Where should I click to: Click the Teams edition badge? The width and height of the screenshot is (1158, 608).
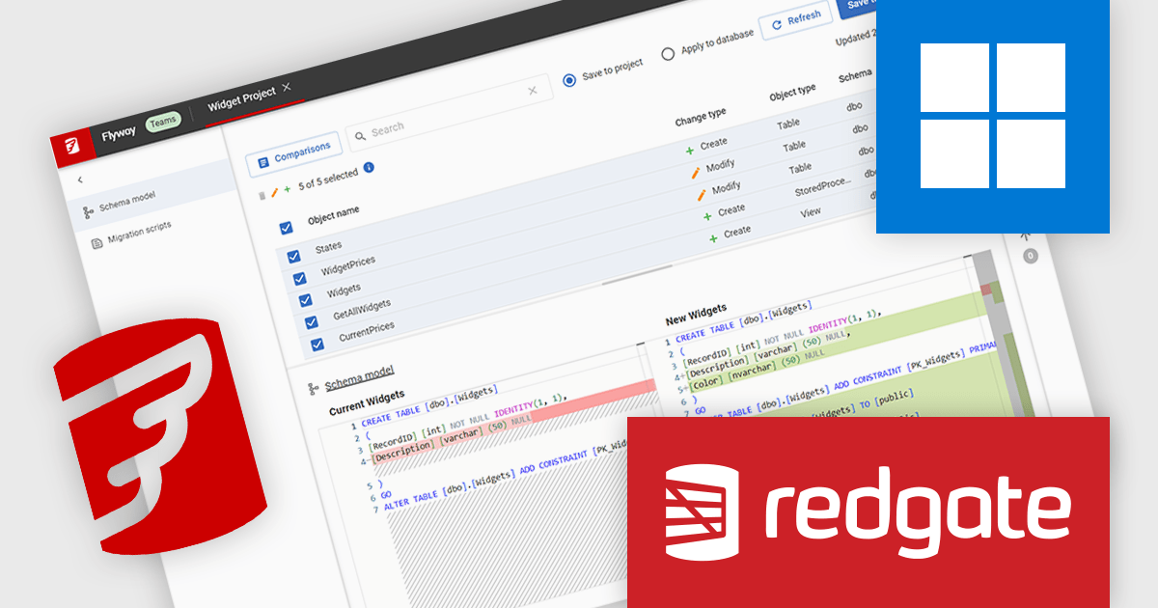point(162,123)
